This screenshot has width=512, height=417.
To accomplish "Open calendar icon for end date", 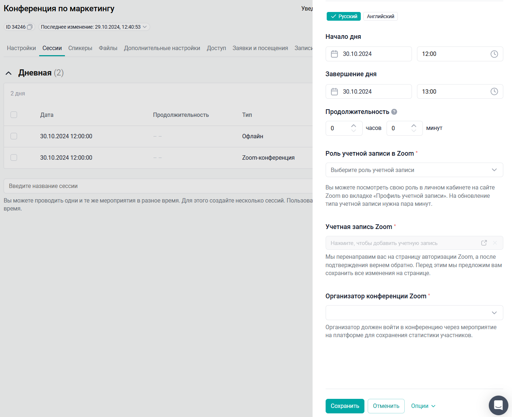I will tap(334, 91).
